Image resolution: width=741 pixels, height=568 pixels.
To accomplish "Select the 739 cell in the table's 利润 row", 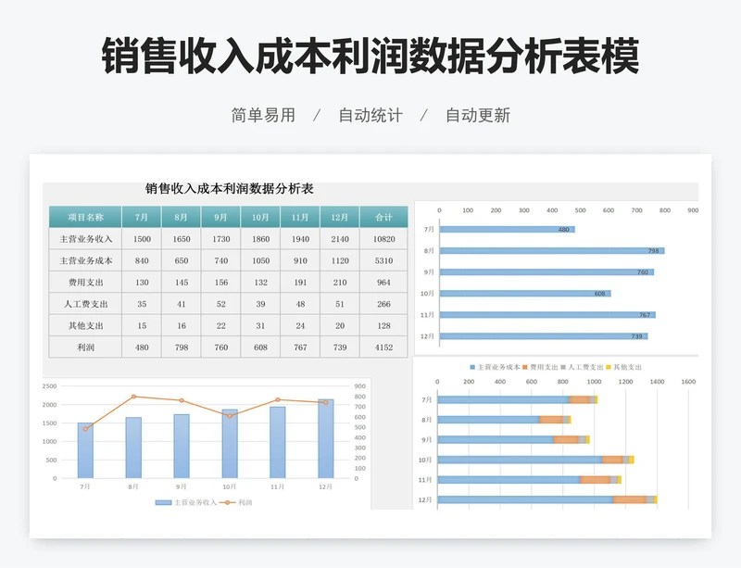I will coord(340,347).
